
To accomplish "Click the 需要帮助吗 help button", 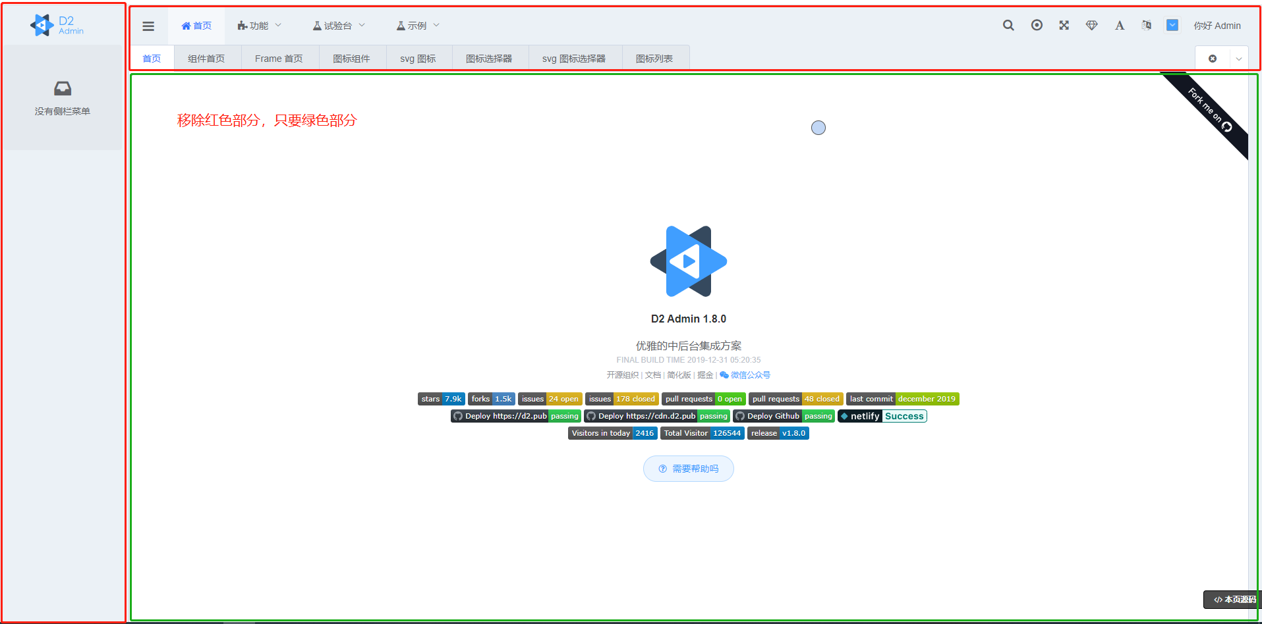I will (x=689, y=469).
